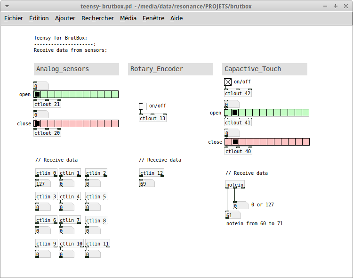Open the Ajouter menu
Image resolution: width=353 pixels, height=278 pixels.
click(x=65, y=18)
